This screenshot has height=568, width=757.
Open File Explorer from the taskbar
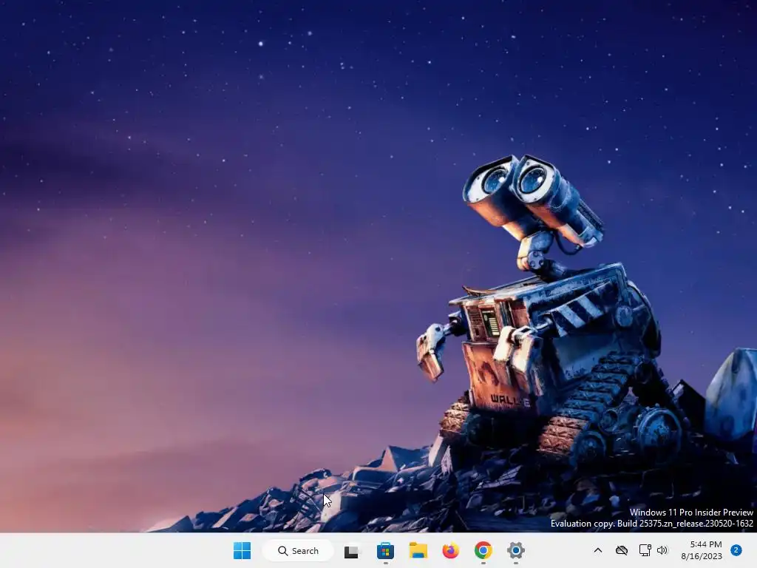pos(418,550)
